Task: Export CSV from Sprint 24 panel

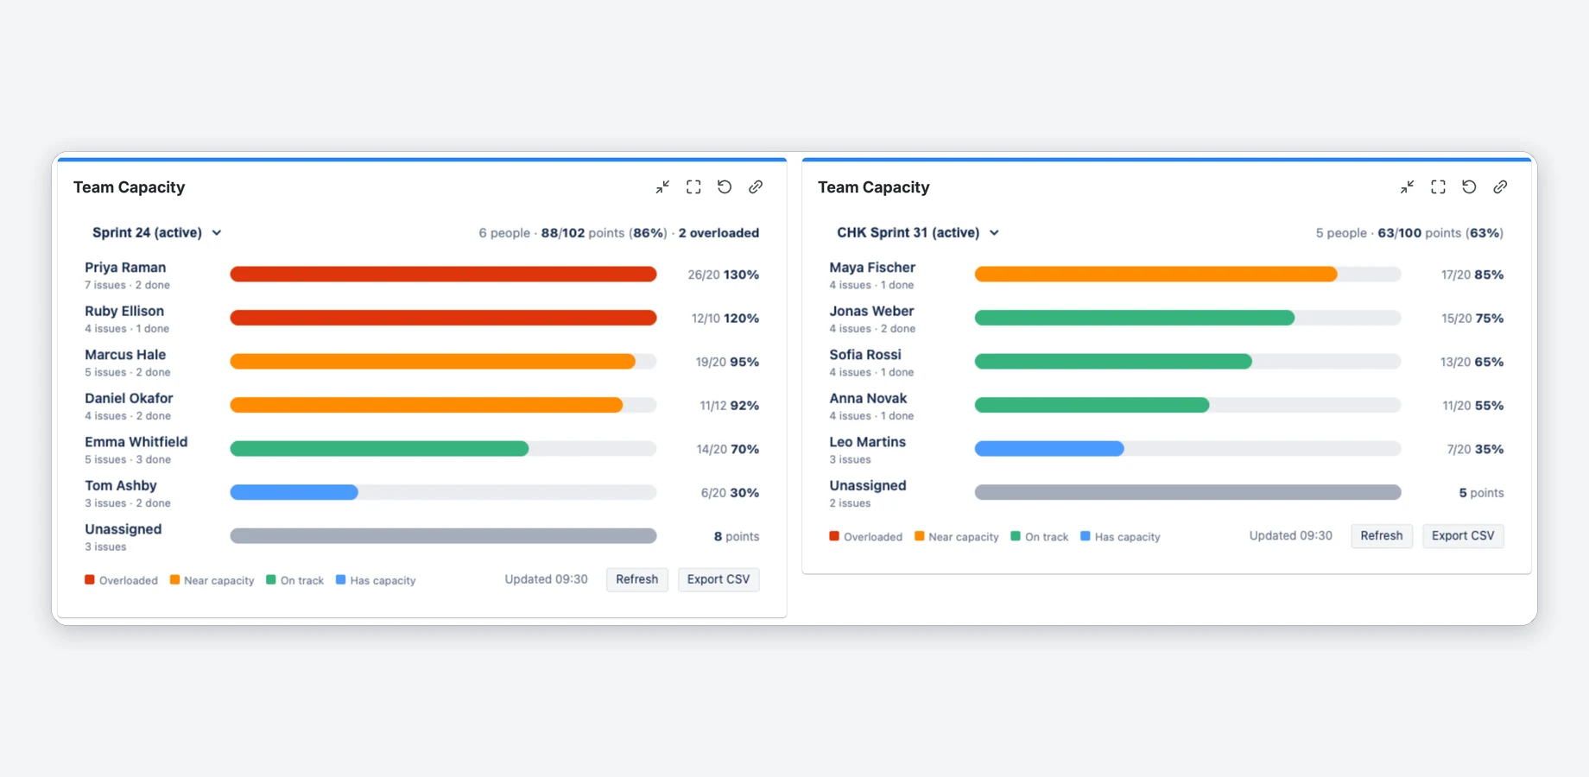Action: (x=719, y=579)
